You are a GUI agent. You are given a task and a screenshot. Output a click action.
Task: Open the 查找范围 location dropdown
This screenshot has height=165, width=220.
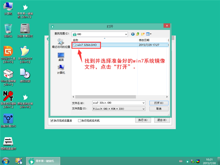pos(126,34)
